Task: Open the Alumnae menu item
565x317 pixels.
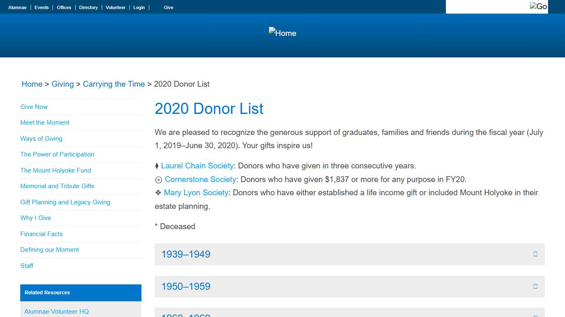Action: [x=17, y=7]
